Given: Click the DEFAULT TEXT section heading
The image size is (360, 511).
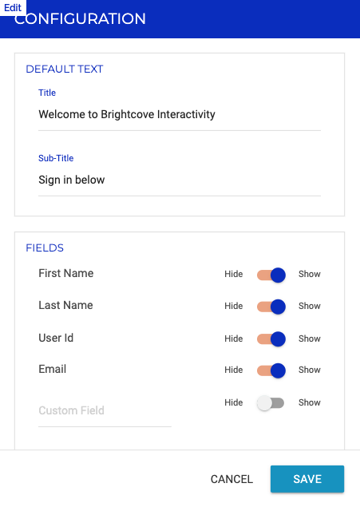Looking at the screenshot, I should coord(65,69).
